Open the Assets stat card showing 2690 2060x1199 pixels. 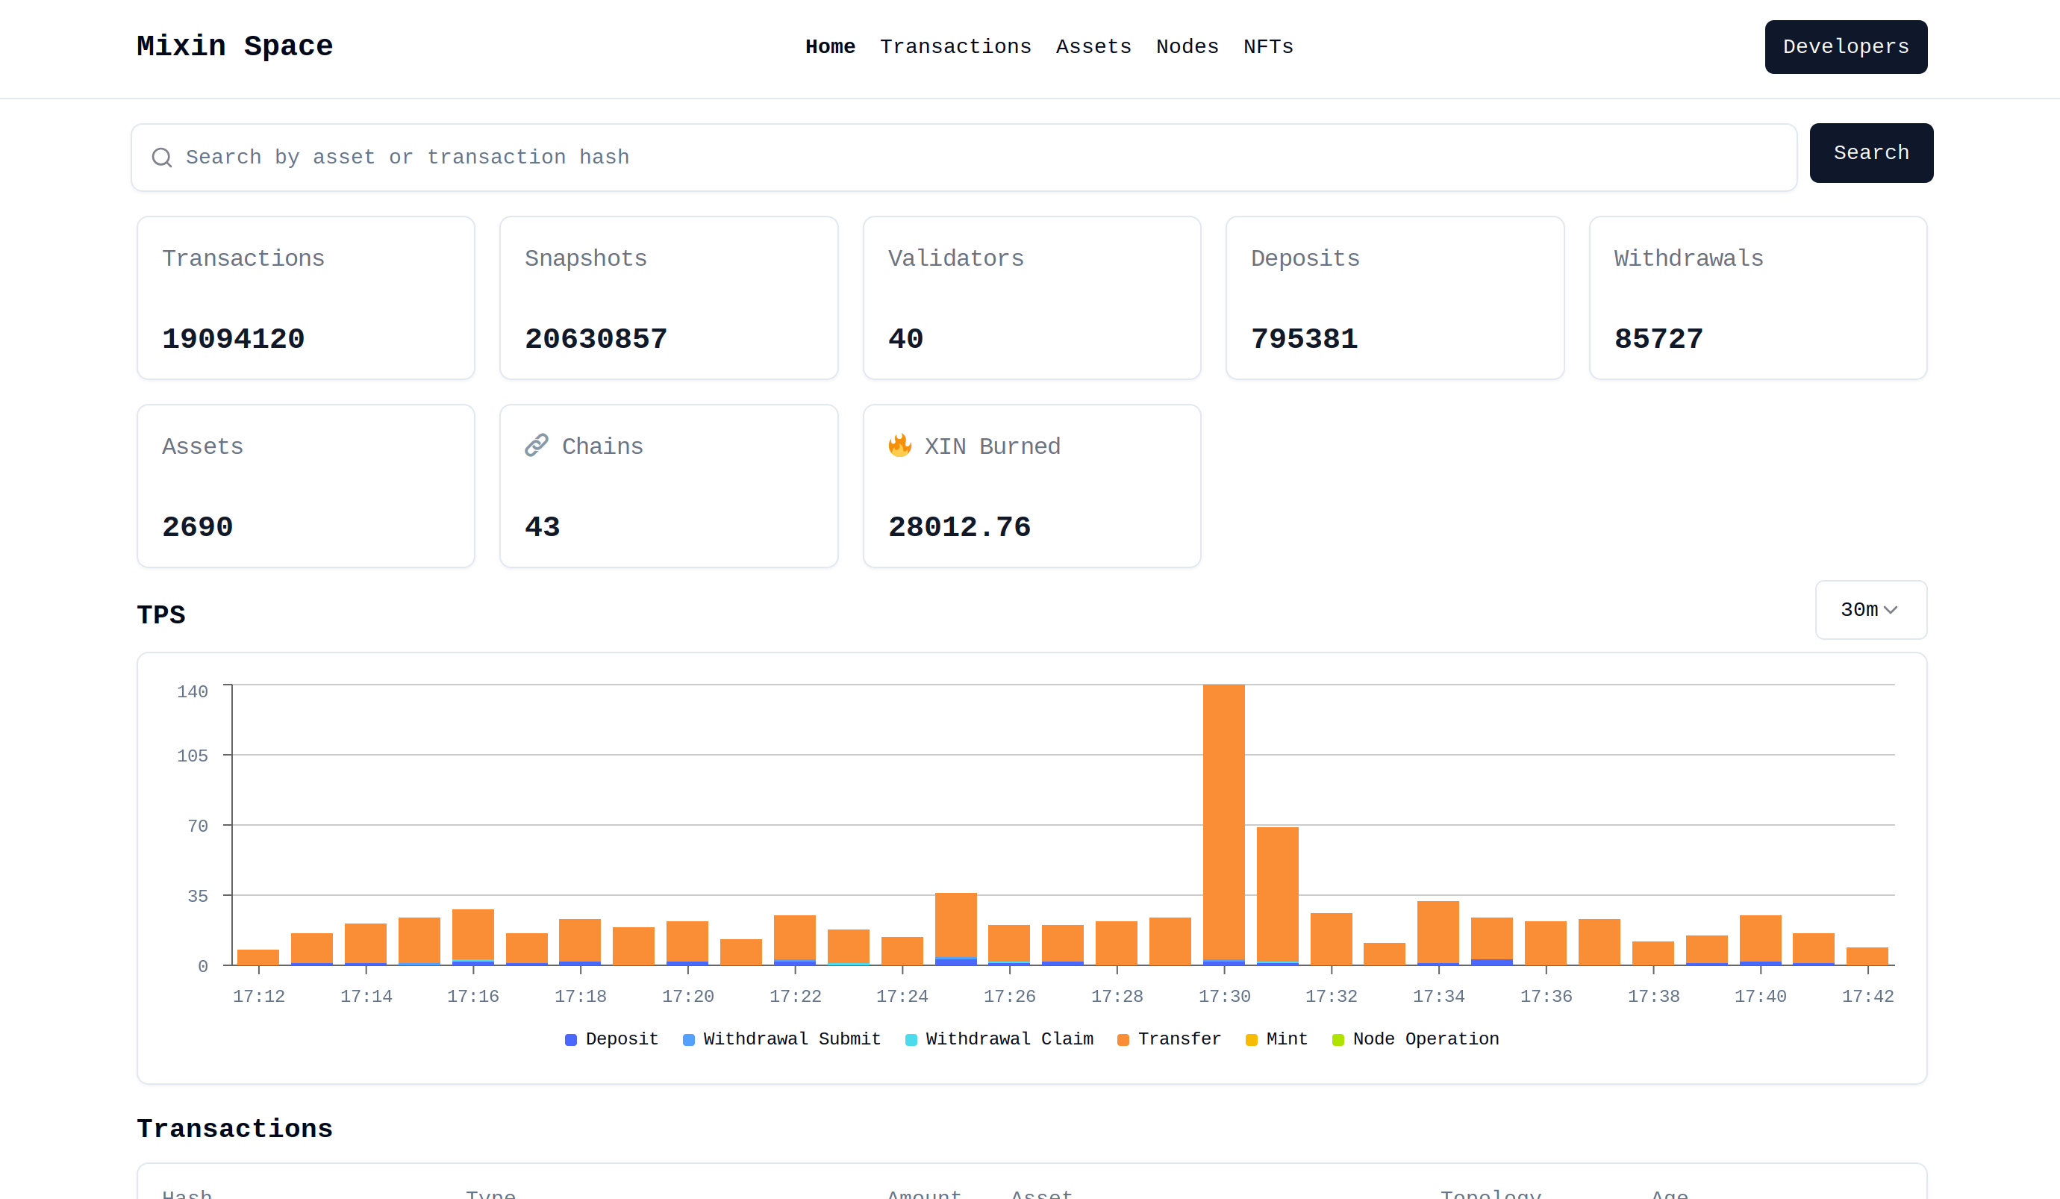click(x=306, y=486)
